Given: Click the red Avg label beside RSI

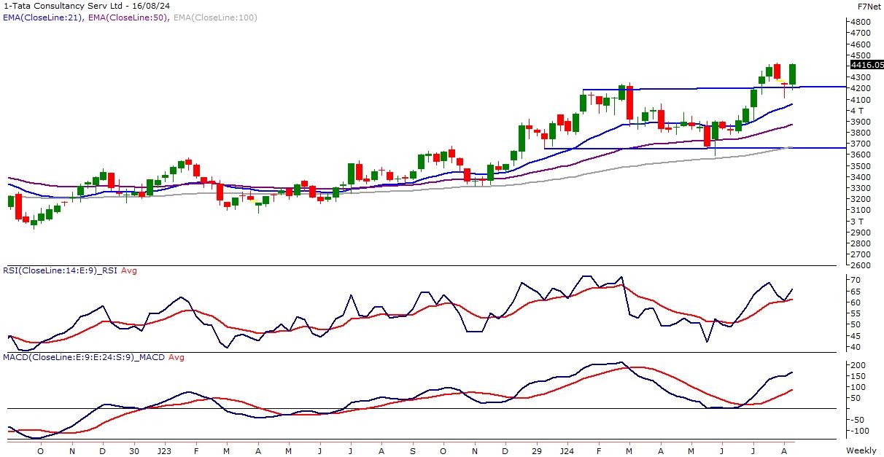Looking at the screenshot, I should (x=129, y=270).
